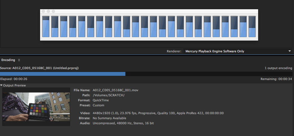
Task: Switch to the Encoding panel tab
Action: click(x=8, y=60)
